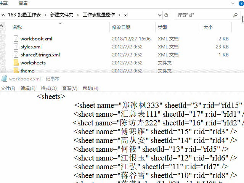The width and height of the screenshot is (244, 183).
Task: Open the 文件(F) menu in Notepad
Action: (8, 88)
